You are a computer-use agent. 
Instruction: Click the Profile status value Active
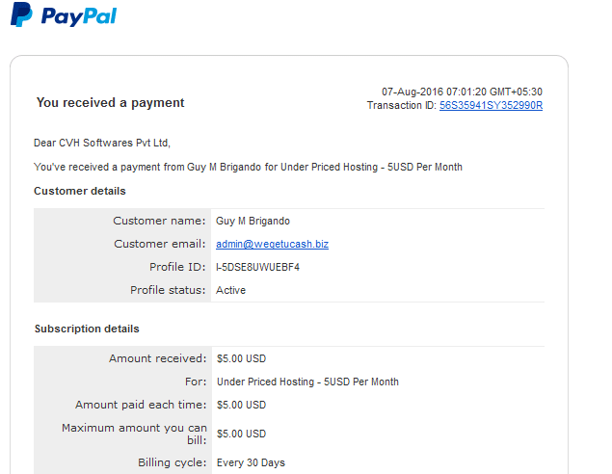pyautogui.click(x=230, y=290)
